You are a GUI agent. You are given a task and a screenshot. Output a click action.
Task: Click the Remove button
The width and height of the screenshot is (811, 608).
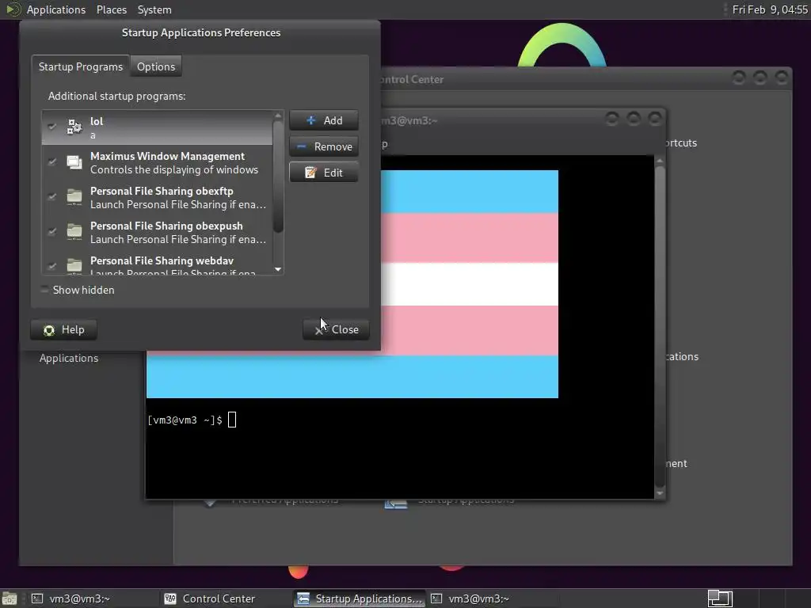324,146
